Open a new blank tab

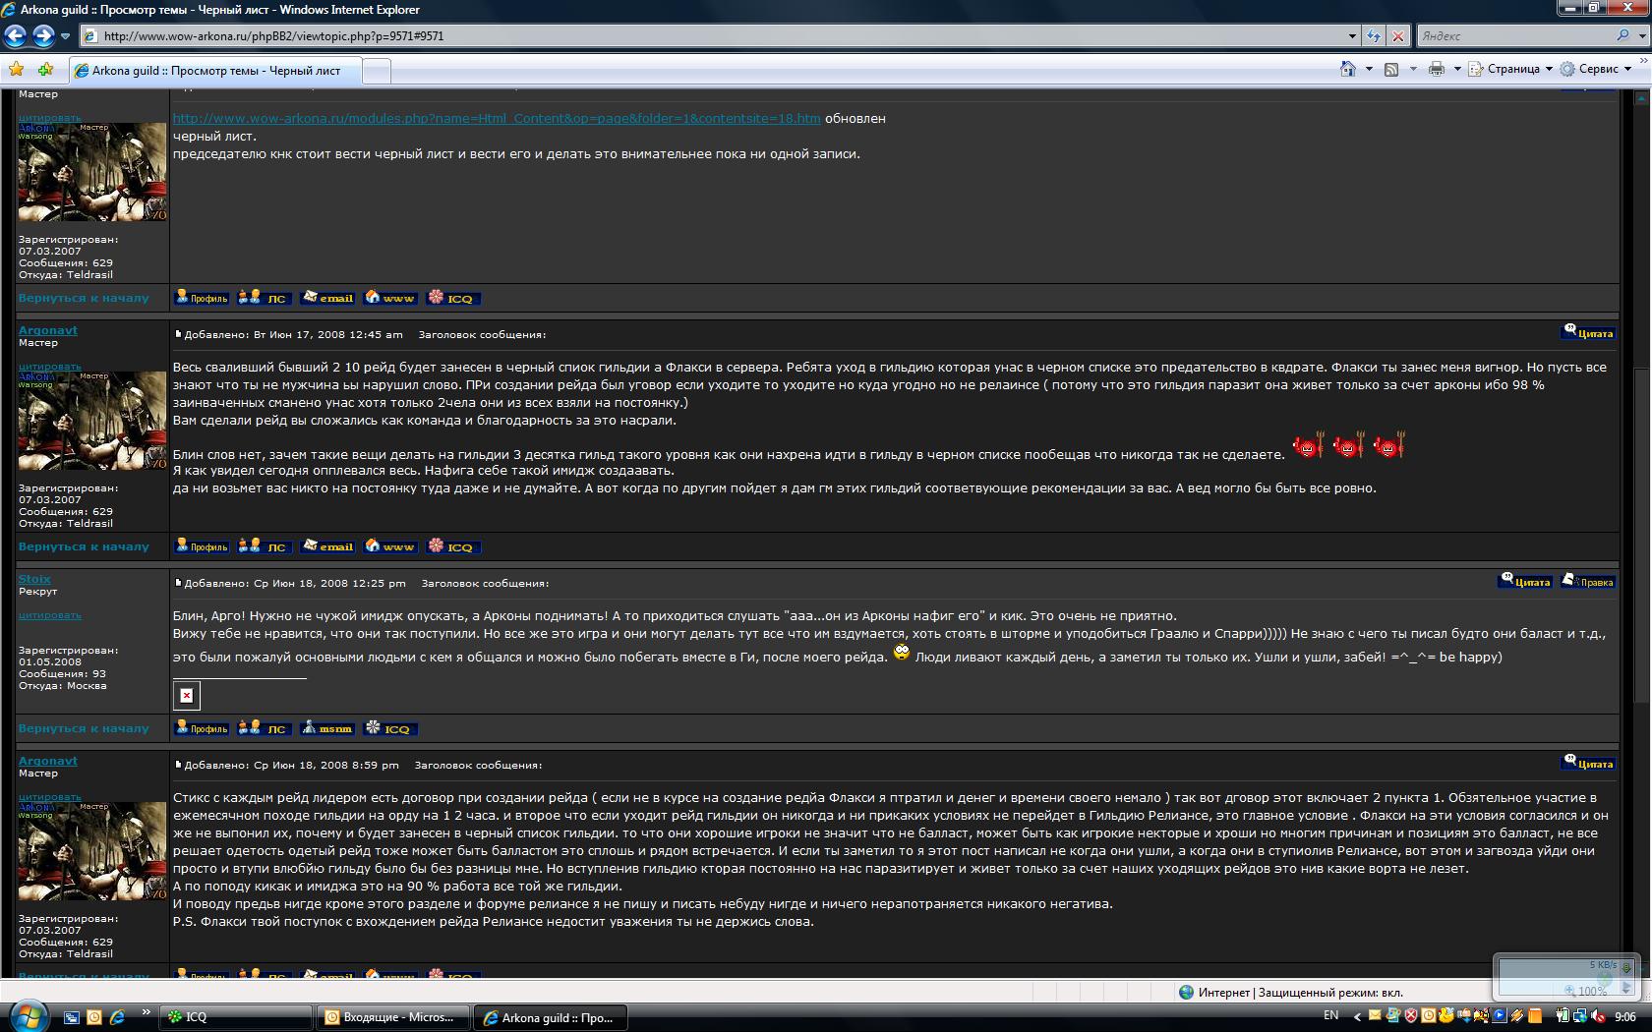pyautogui.click(x=377, y=71)
